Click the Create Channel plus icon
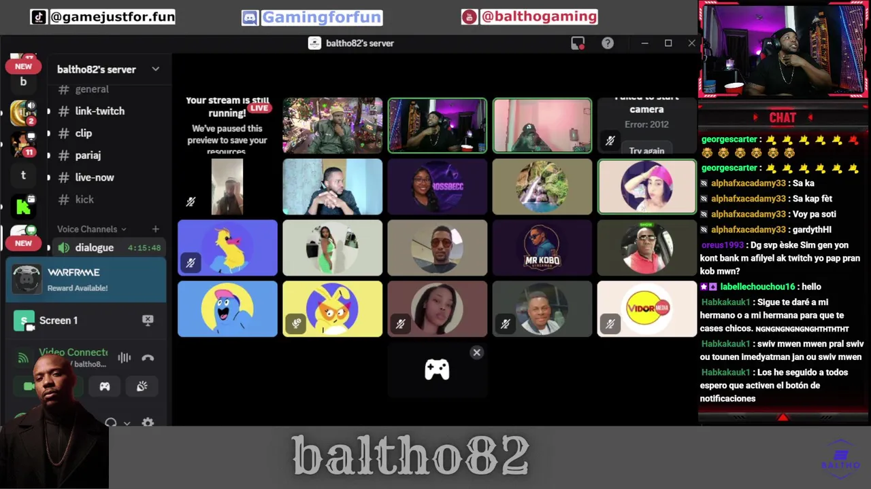This screenshot has height=489, width=871. (x=155, y=230)
